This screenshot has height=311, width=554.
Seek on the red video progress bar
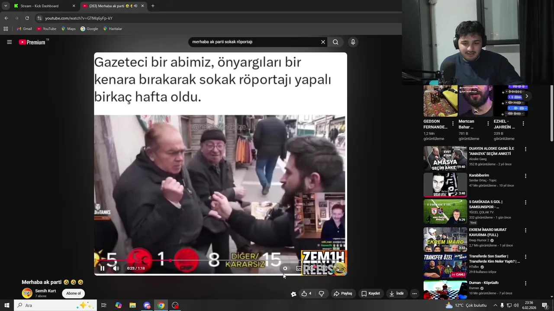[221, 260]
